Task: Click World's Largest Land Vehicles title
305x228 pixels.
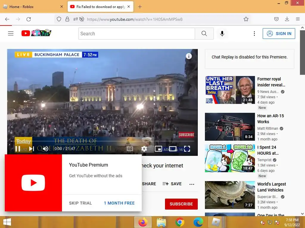Action: (272, 187)
